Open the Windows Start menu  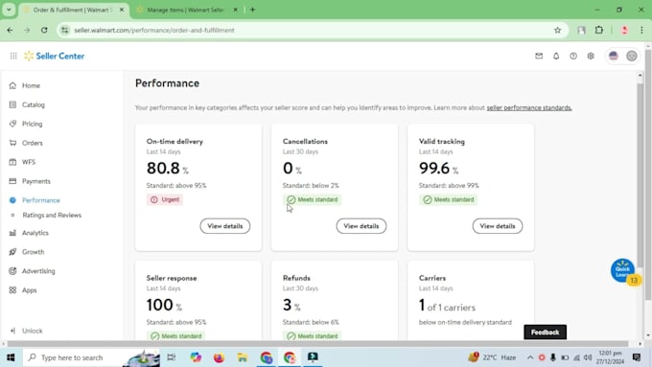(x=11, y=357)
